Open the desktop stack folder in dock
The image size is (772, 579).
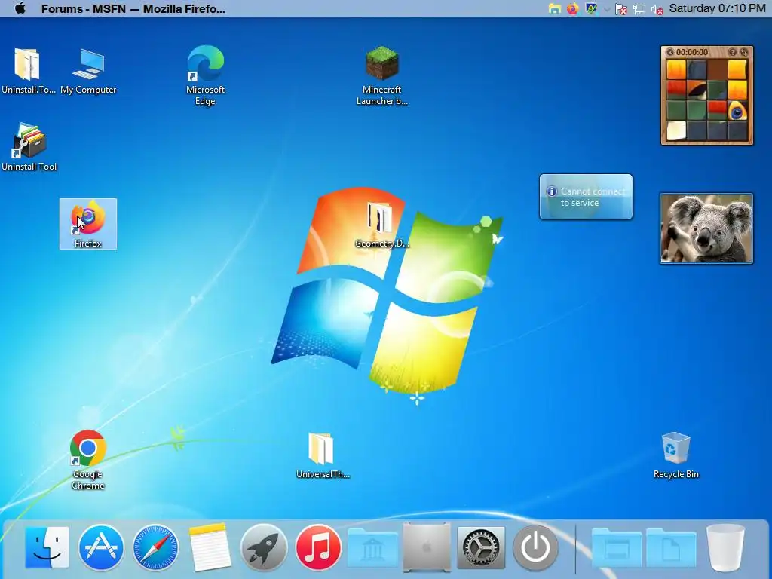617,549
